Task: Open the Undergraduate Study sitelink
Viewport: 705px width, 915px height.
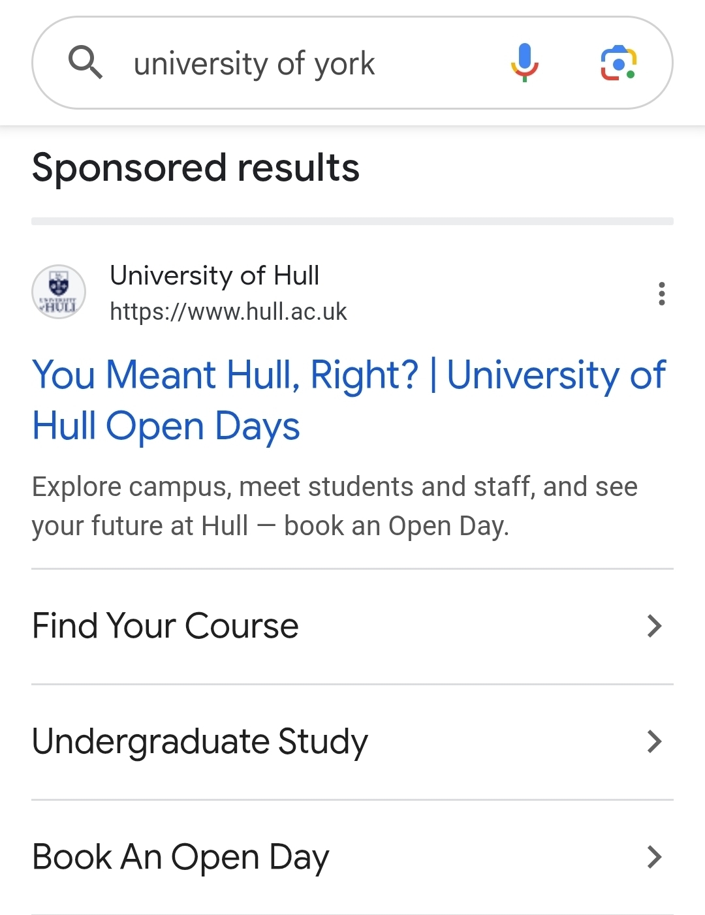Action: click(x=200, y=741)
